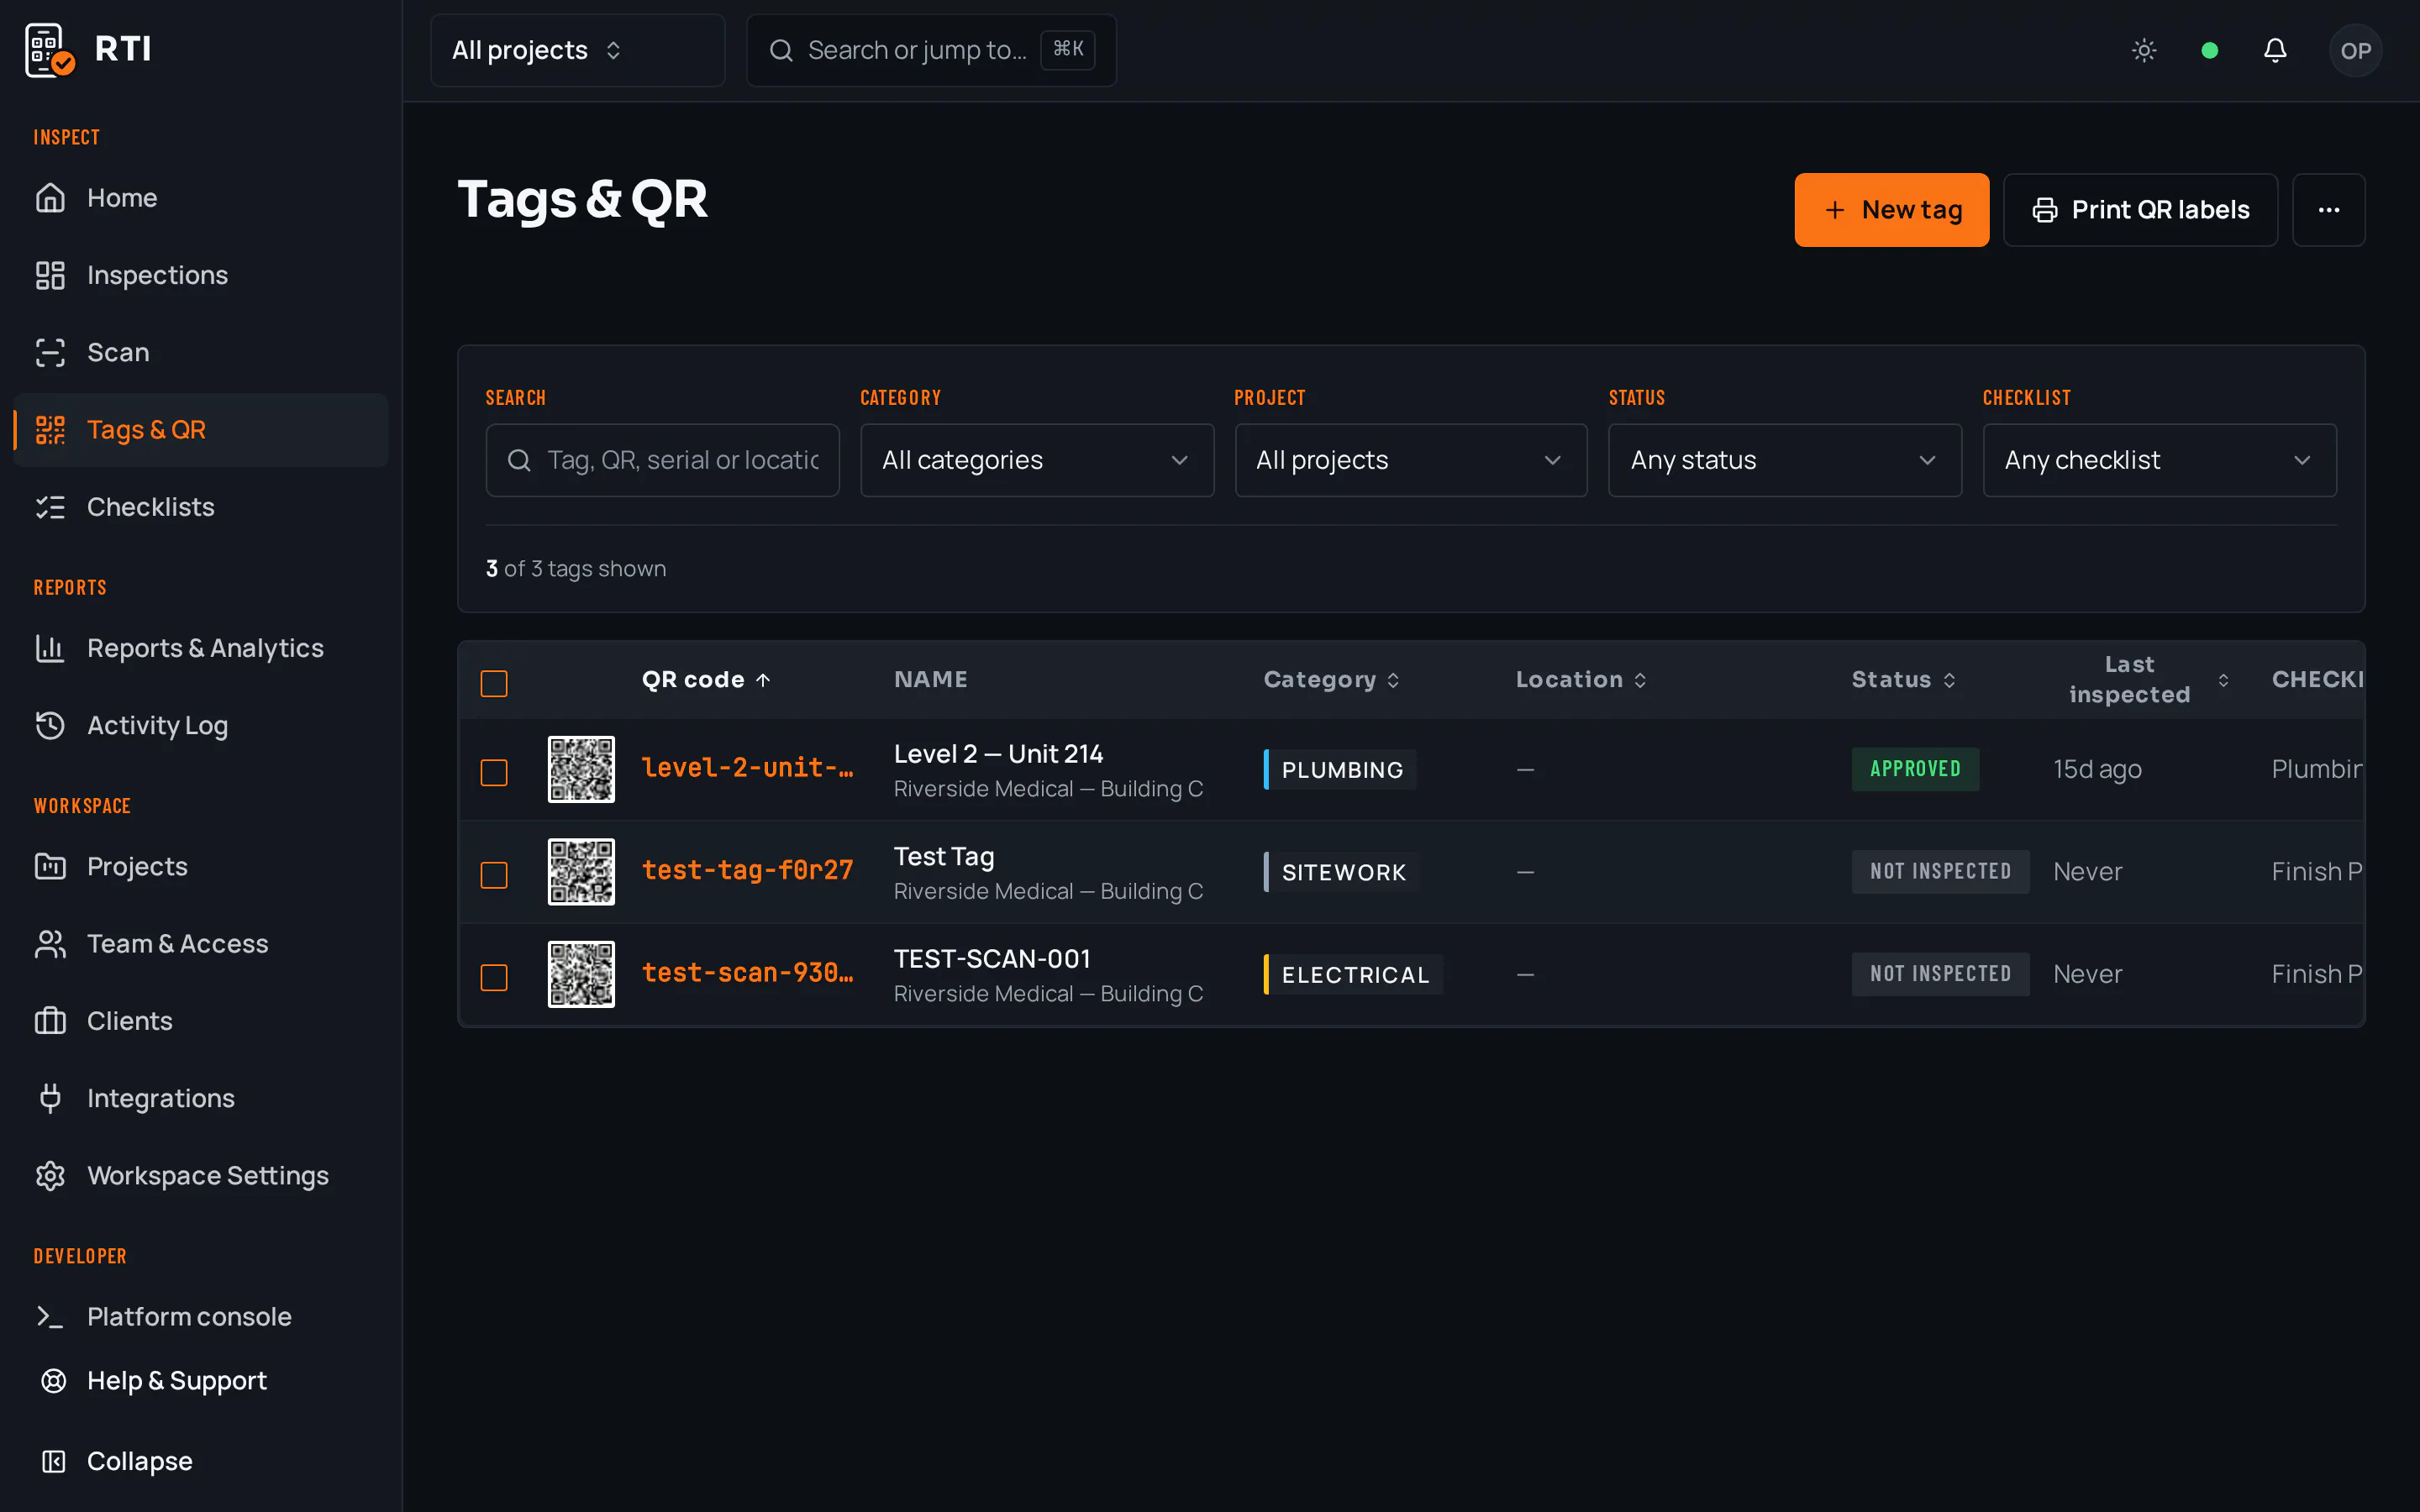Click the New tag button
Screen dimensions: 2420x1512
pos(1891,210)
